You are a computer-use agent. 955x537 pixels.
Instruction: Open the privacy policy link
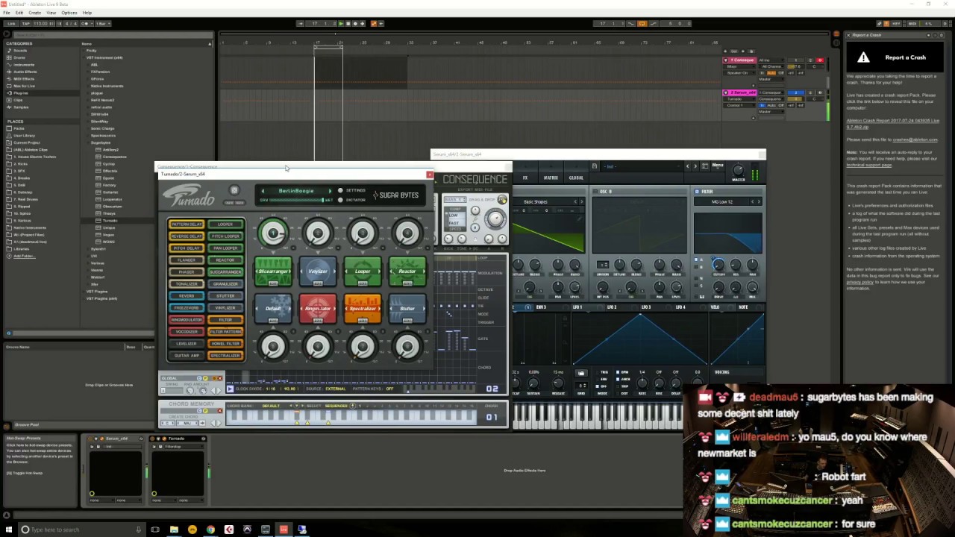click(x=860, y=282)
